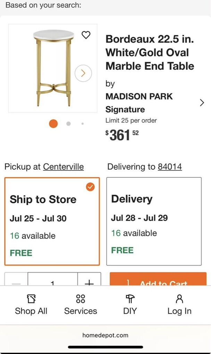Jump to third image carousel dot
The width and height of the screenshot is (211, 354).
coord(82,124)
